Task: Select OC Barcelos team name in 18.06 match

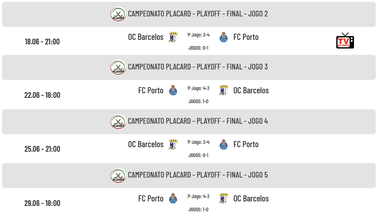Action: [x=146, y=37]
